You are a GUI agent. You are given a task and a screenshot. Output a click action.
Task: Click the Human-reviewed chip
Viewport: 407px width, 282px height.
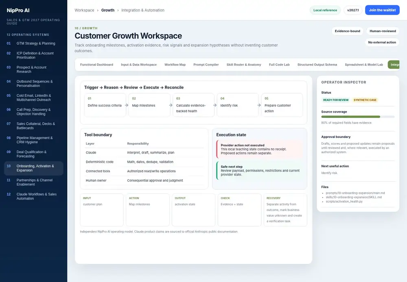coord(383,31)
